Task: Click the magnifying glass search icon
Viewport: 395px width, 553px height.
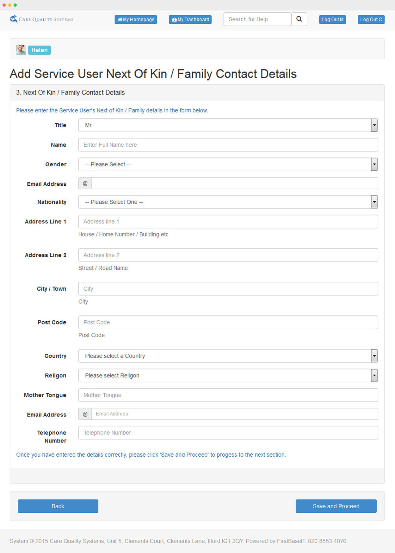Action: (x=299, y=19)
